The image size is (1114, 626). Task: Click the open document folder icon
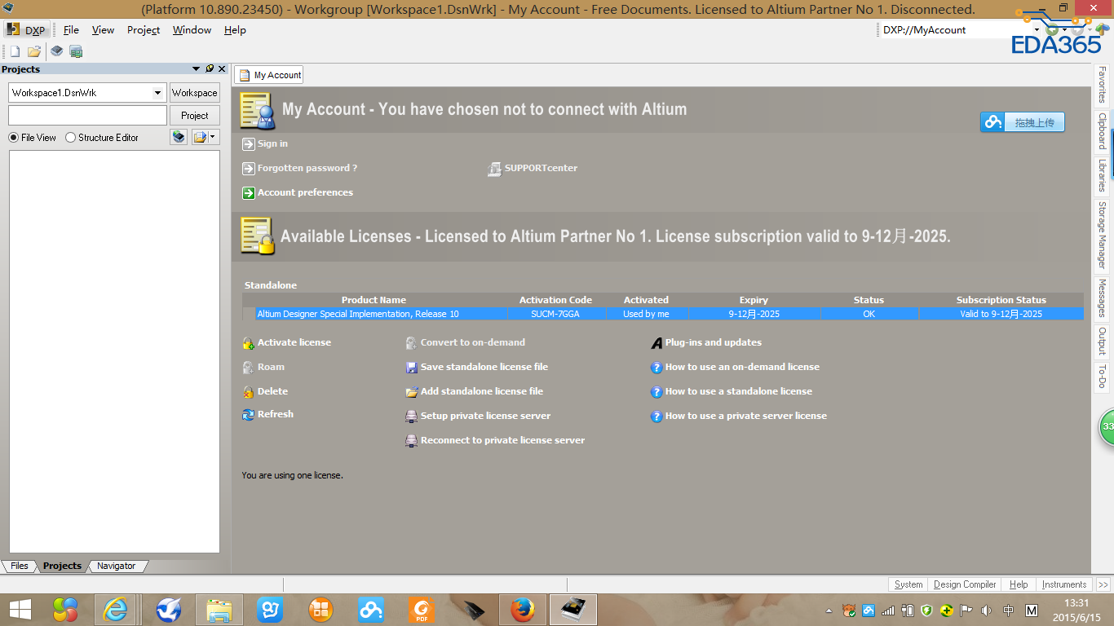[x=34, y=51]
